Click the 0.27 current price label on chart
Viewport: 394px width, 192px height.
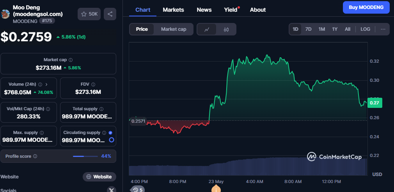[x=374, y=103]
